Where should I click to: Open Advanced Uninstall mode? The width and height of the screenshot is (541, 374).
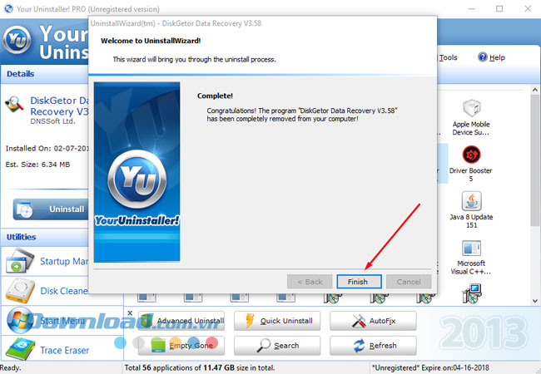tap(181, 321)
